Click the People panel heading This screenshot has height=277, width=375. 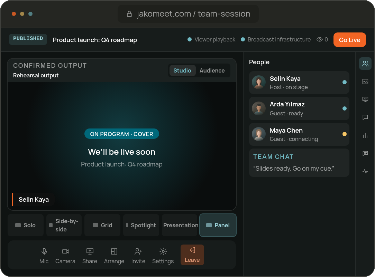pyautogui.click(x=259, y=62)
